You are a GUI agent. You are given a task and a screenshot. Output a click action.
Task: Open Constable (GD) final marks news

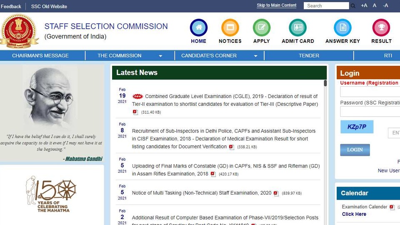coord(226,170)
